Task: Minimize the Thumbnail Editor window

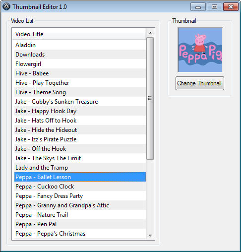Action: (x=198, y=7)
